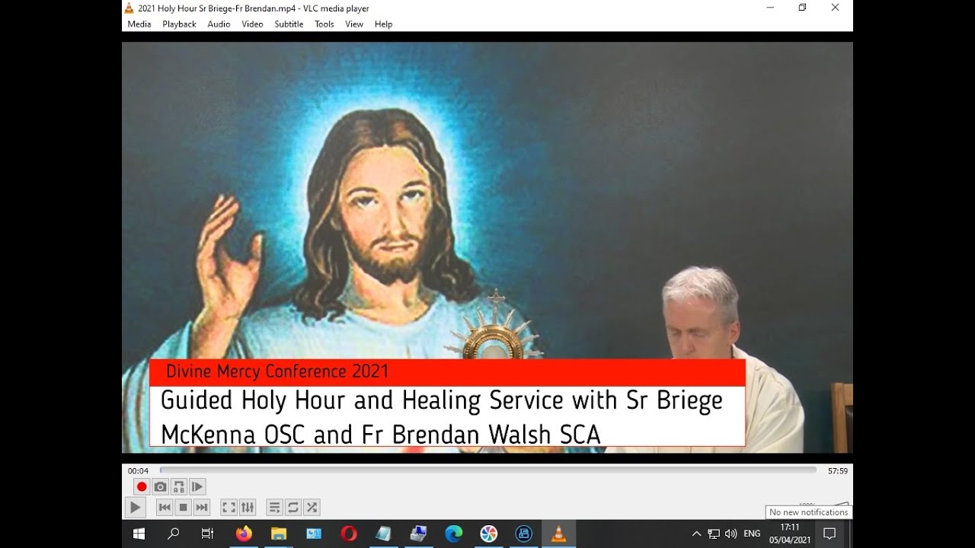Toggle the playlist view
This screenshot has width=975, height=548.
(x=274, y=508)
